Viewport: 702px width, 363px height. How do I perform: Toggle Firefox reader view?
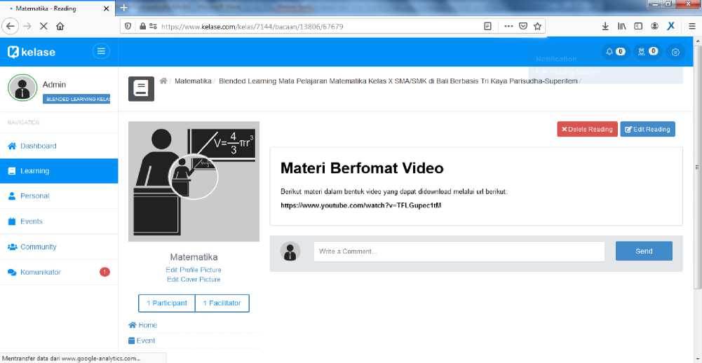(x=488, y=26)
